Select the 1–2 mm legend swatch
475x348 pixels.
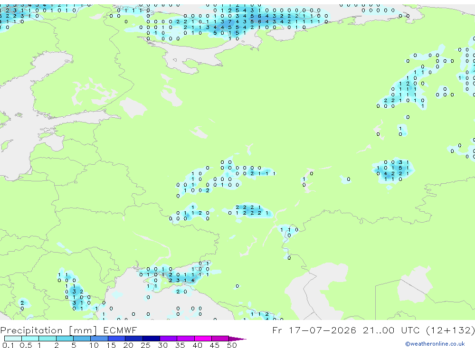(x=47, y=339)
